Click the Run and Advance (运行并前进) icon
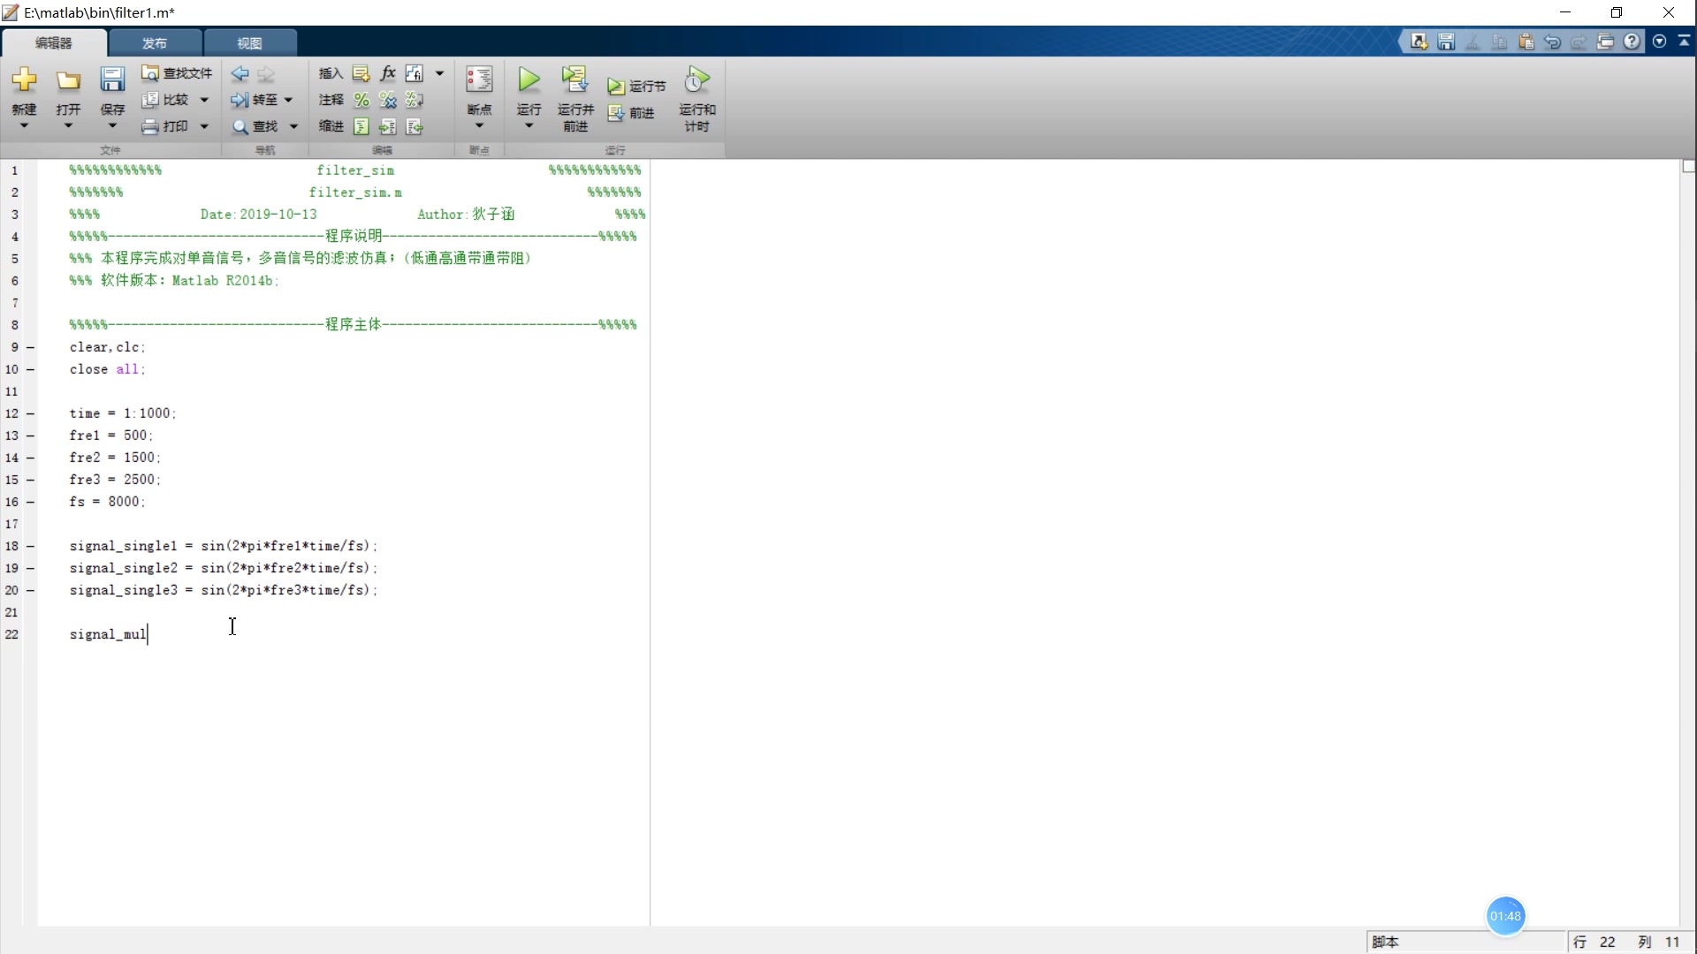This screenshot has height=954, width=1697. pos(575,79)
